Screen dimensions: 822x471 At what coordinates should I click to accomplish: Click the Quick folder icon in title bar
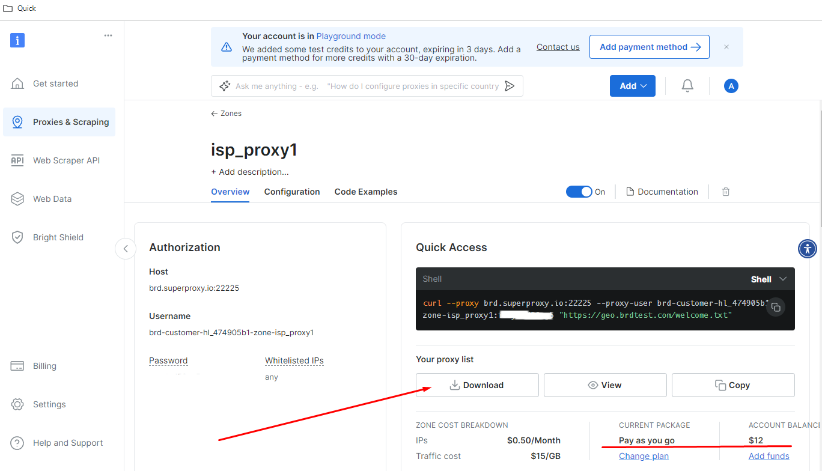tap(8, 8)
